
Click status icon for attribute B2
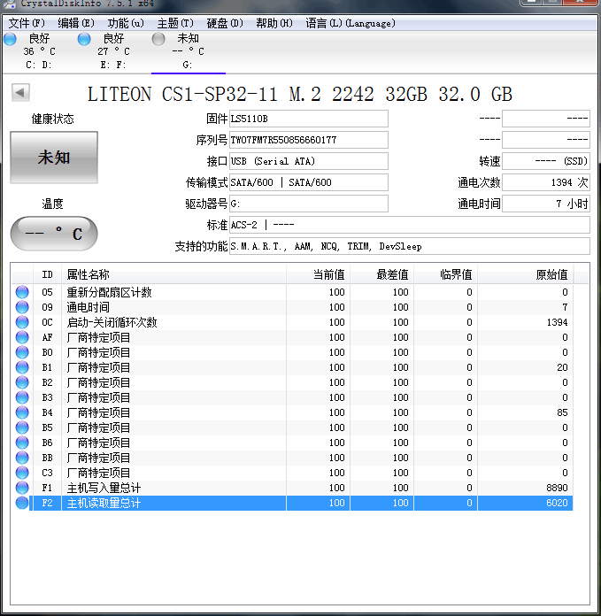pos(22,382)
